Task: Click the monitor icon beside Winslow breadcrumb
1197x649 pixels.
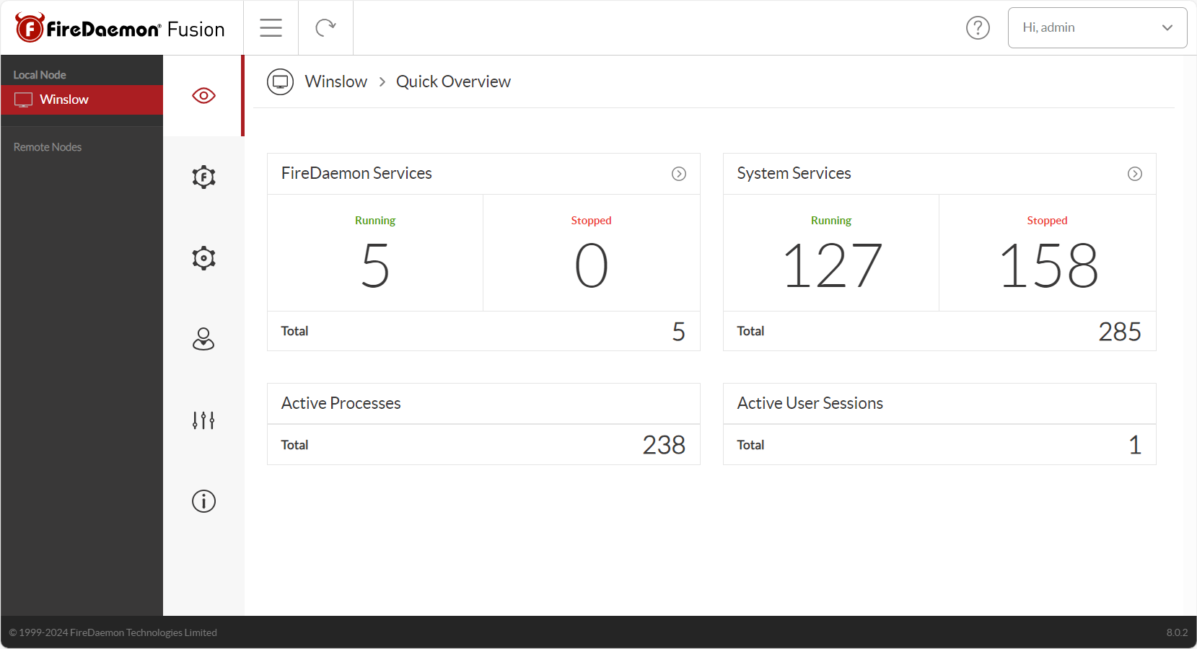Action: (280, 81)
